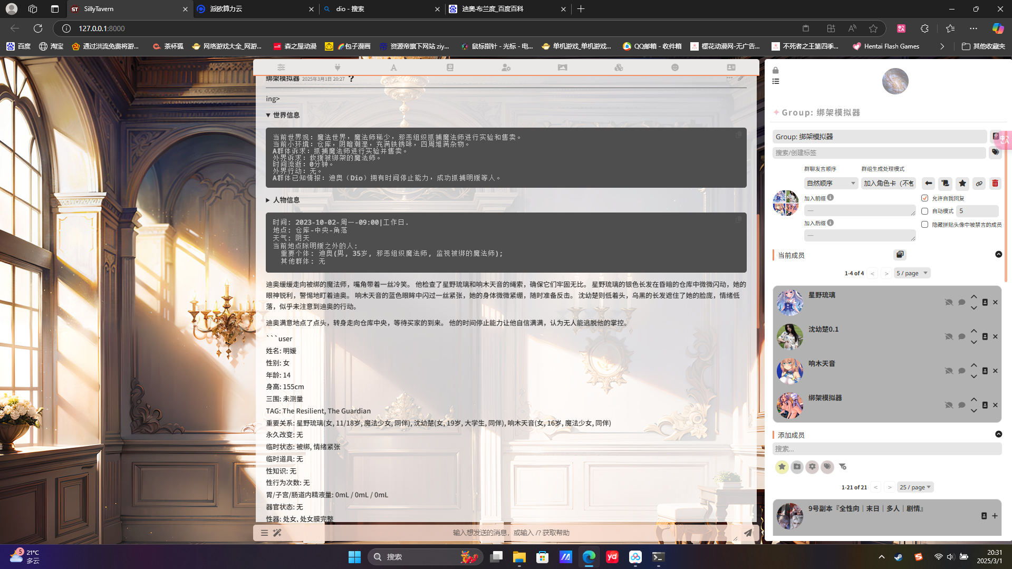Screen dimensions: 1012x569
Task: Switch to the 迪奥·布兰度_百度百科 browser tab
Action: coord(506,9)
